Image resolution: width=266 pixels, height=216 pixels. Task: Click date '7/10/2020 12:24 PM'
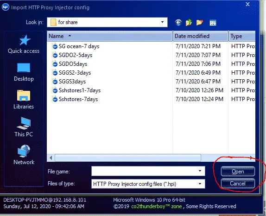point(199,99)
